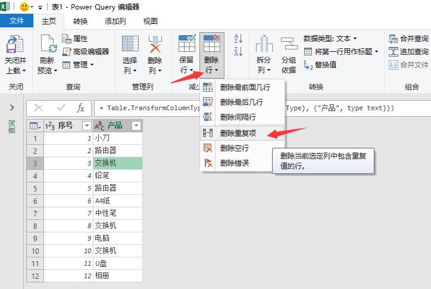
Task: Choose 删除最后几行 from menu
Action: coord(242,102)
